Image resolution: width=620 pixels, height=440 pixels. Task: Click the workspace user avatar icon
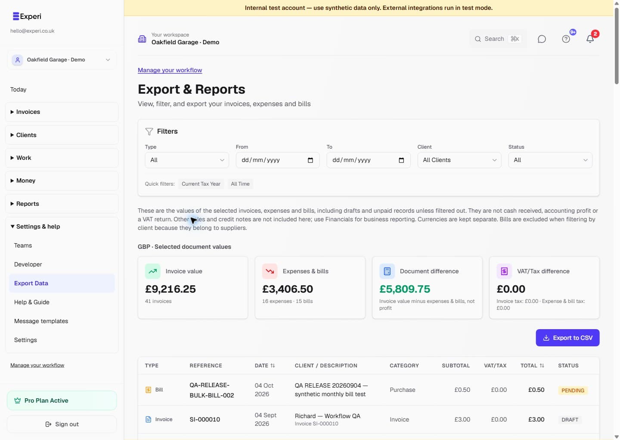point(18,60)
